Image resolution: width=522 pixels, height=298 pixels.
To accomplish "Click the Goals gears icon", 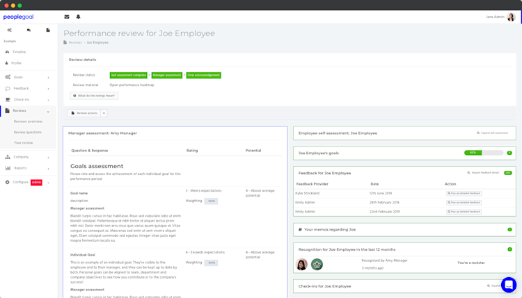I will (x=8, y=77).
